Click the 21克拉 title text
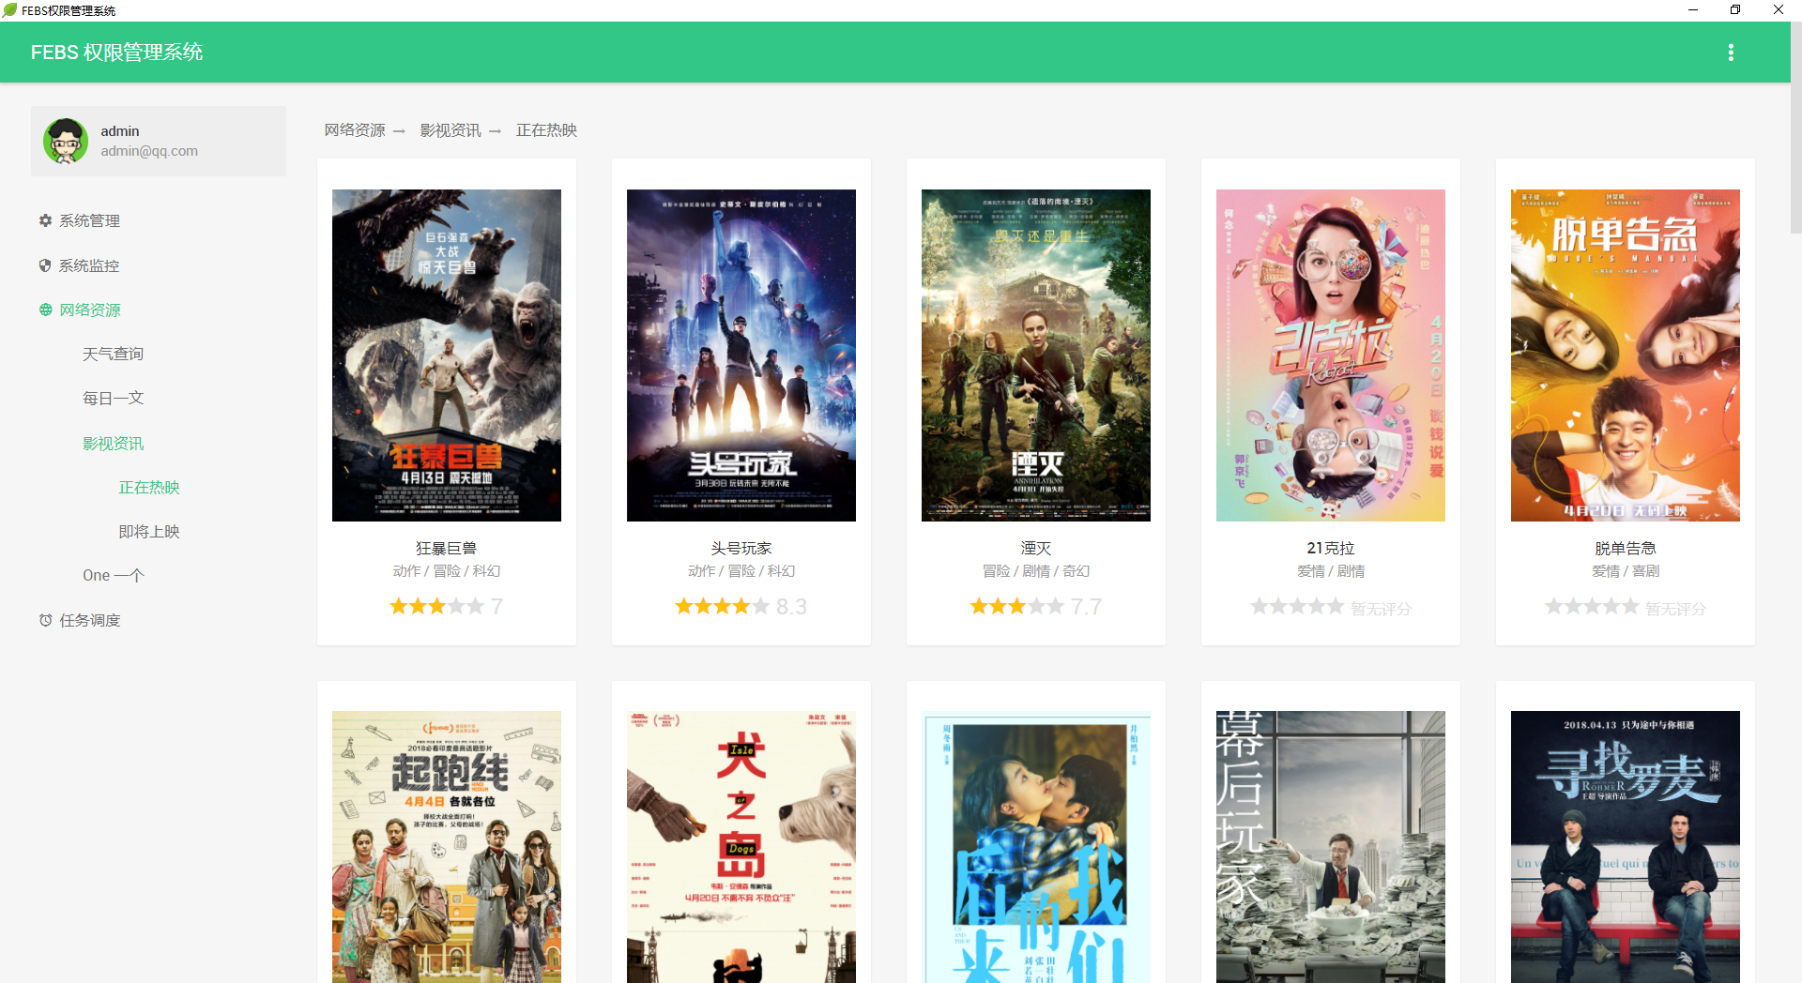This screenshot has width=1802, height=983. pyautogui.click(x=1331, y=548)
